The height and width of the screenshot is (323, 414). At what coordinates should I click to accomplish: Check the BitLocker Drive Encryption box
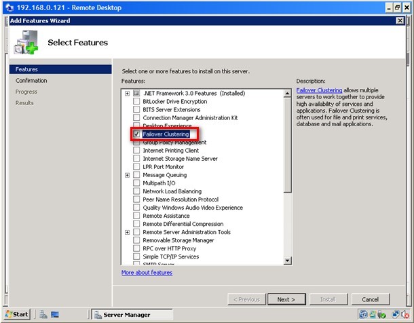click(136, 101)
